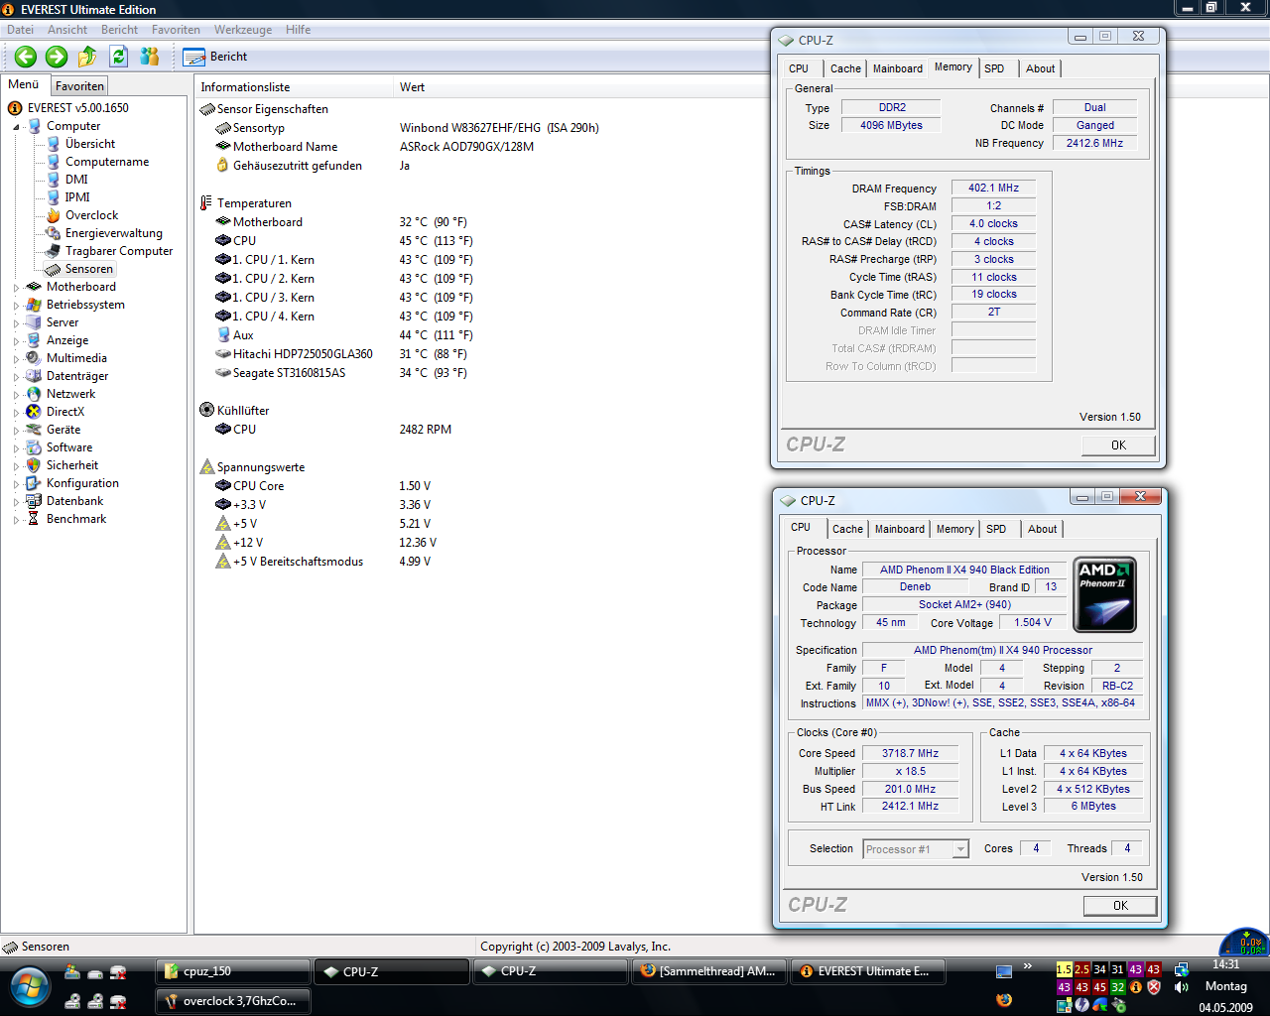Open About tab in lower CPU-Z window
Screen dimensions: 1270x1016
click(x=1042, y=529)
